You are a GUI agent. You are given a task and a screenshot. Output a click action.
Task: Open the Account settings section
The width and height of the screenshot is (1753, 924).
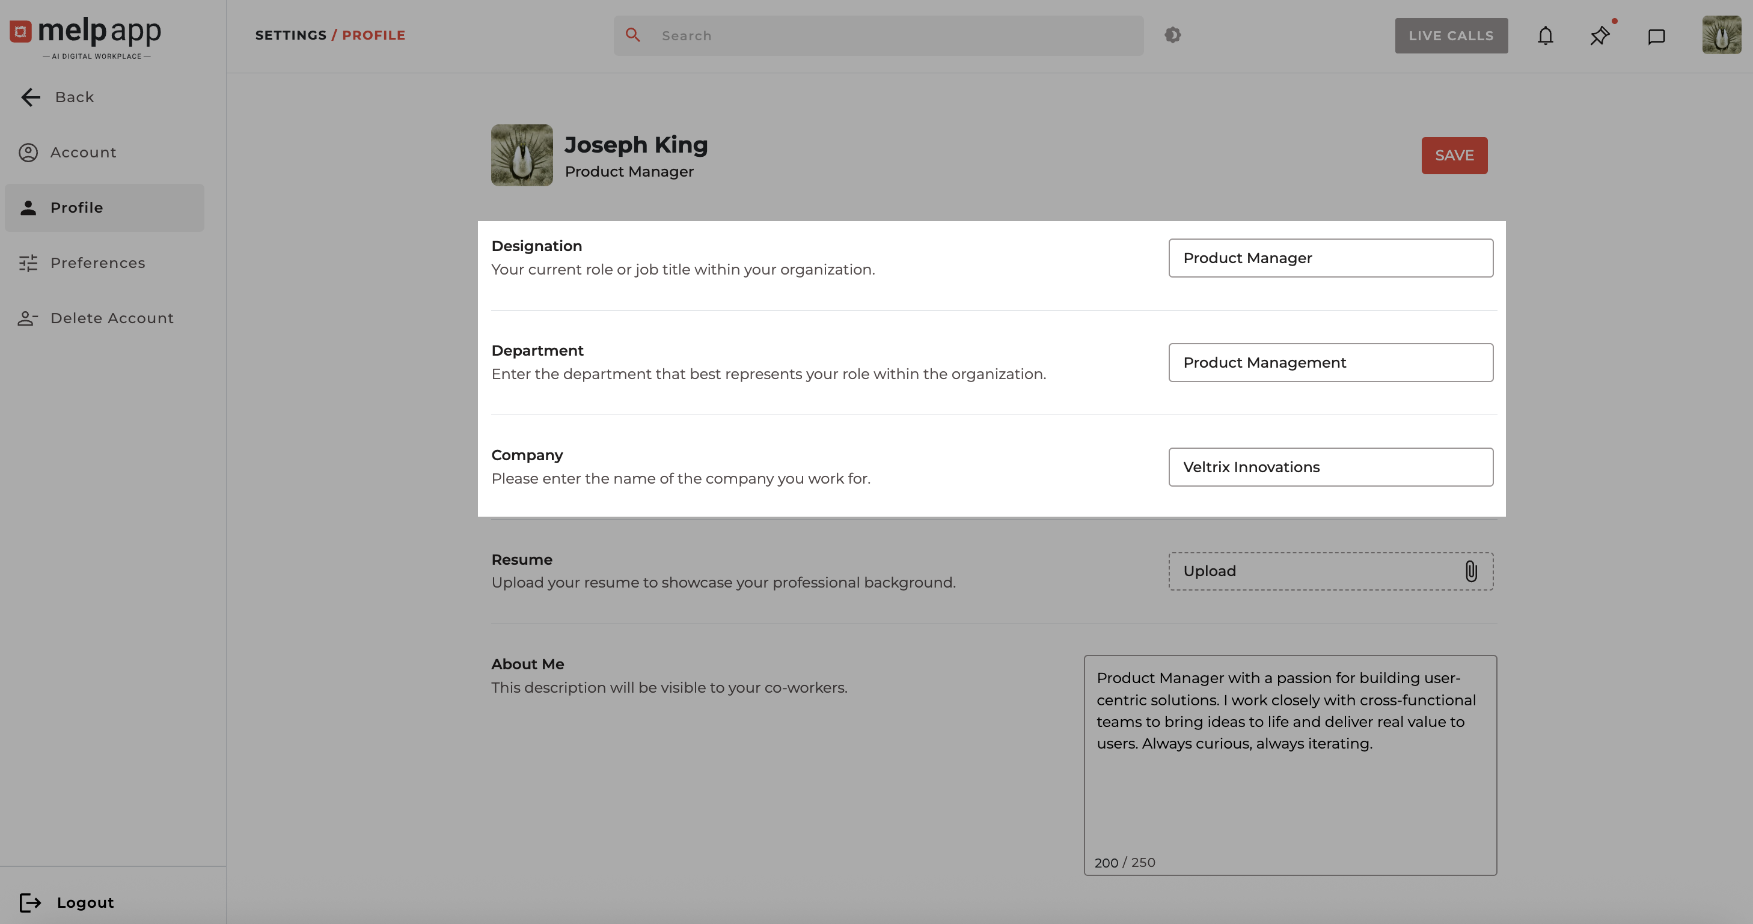[83, 153]
